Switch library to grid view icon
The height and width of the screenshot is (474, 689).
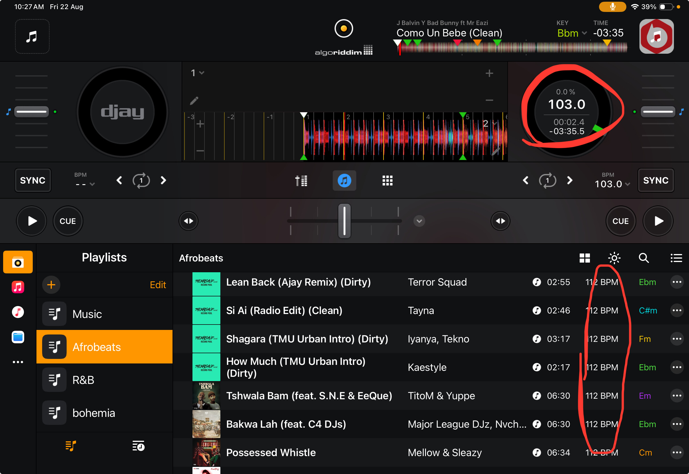click(x=585, y=258)
